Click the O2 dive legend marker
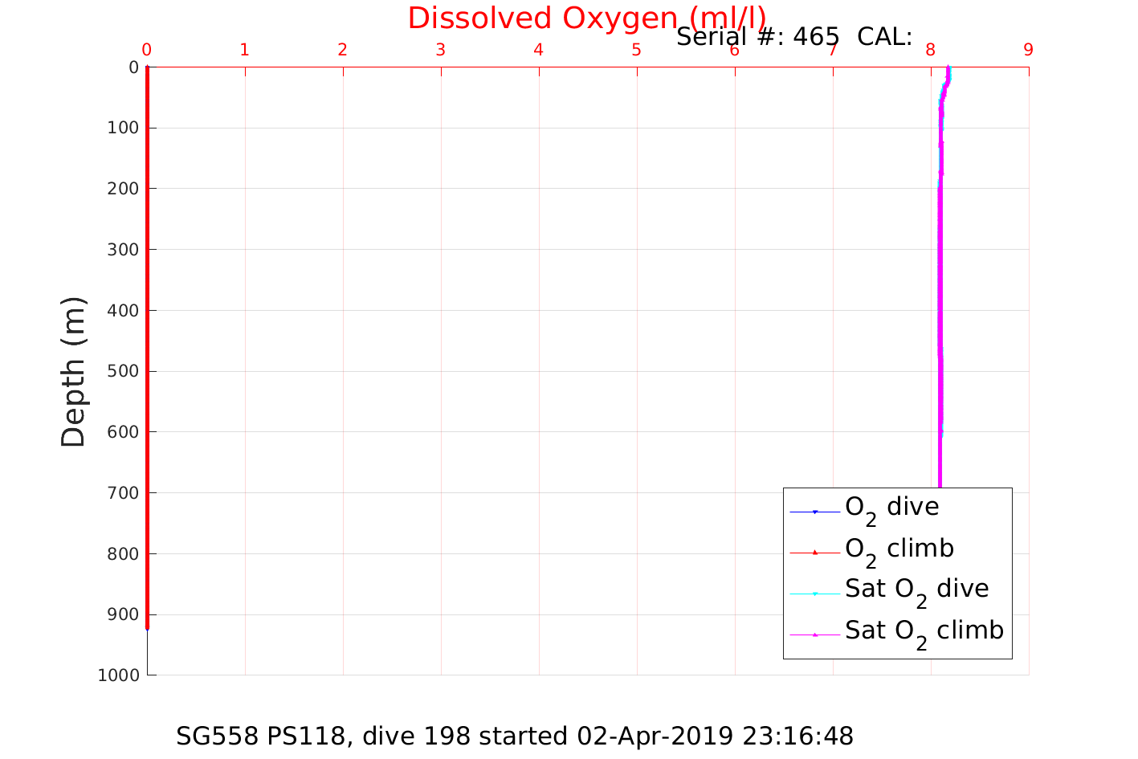1138x759 pixels. (814, 512)
